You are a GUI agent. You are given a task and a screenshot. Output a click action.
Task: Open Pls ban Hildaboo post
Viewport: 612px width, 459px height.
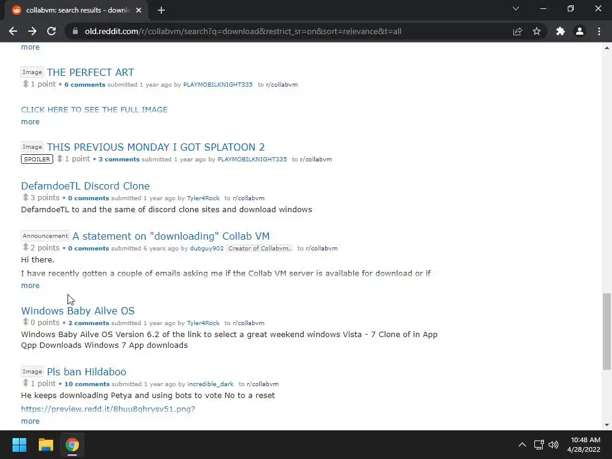point(87,372)
